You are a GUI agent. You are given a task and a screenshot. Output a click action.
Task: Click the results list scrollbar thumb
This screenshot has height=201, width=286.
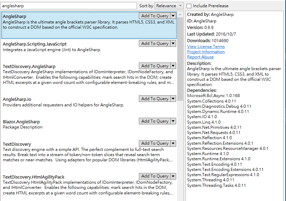pos(180,59)
